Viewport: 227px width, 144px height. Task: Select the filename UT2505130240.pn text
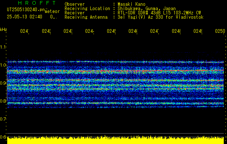pos(26,9)
